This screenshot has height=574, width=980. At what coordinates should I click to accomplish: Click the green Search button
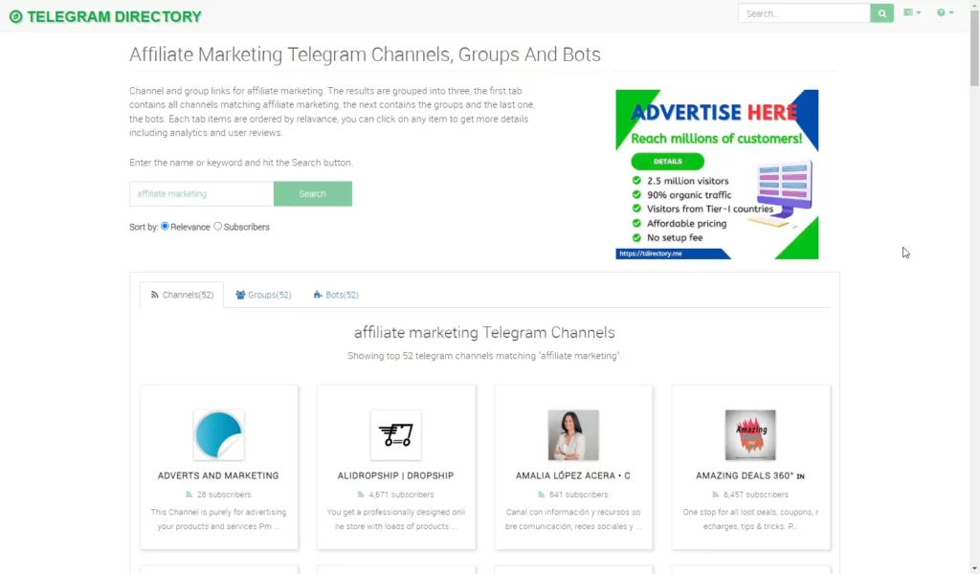pyautogui.click(x=313, y=193)
